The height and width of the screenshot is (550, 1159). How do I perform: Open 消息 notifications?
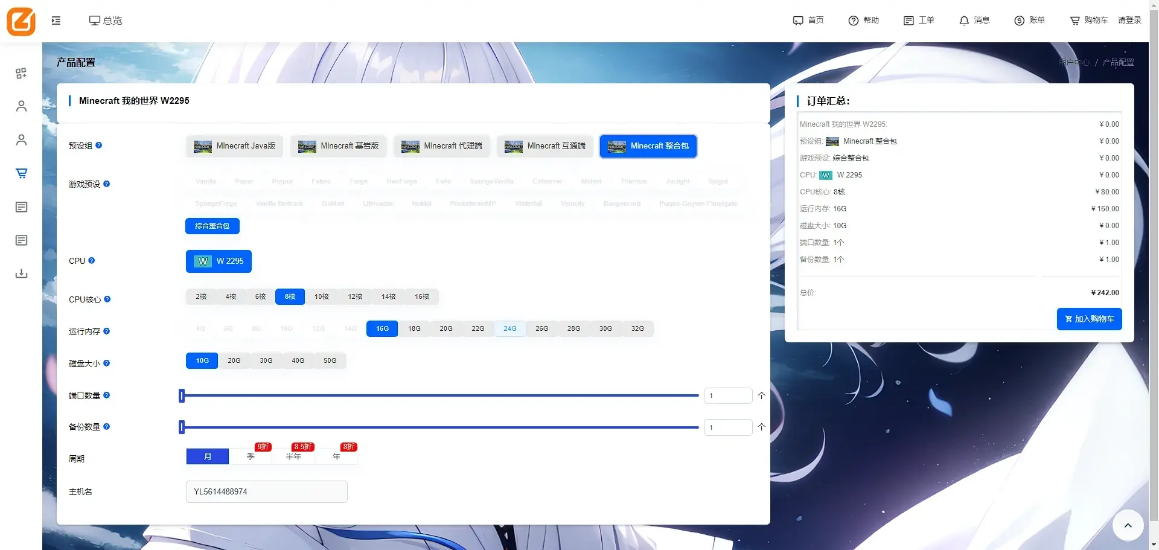(x=974, y=21)
